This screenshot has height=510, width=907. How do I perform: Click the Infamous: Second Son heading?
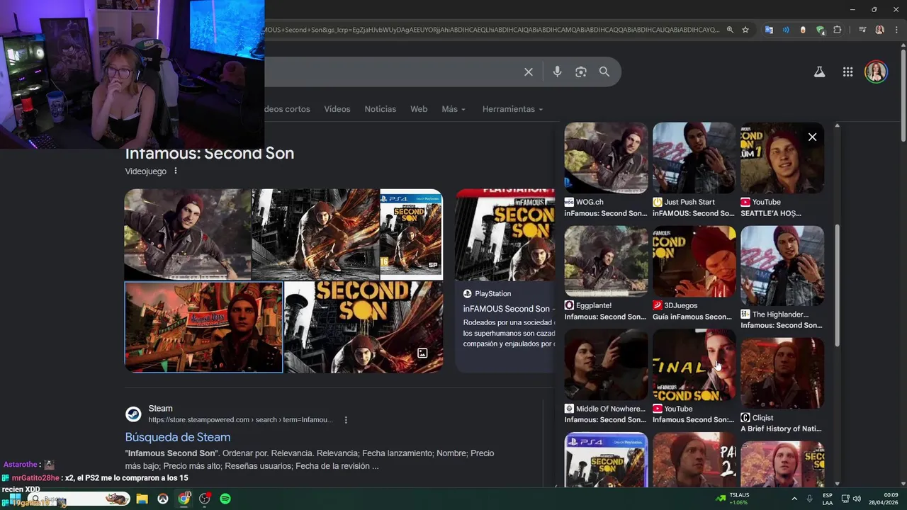point(210,154)
